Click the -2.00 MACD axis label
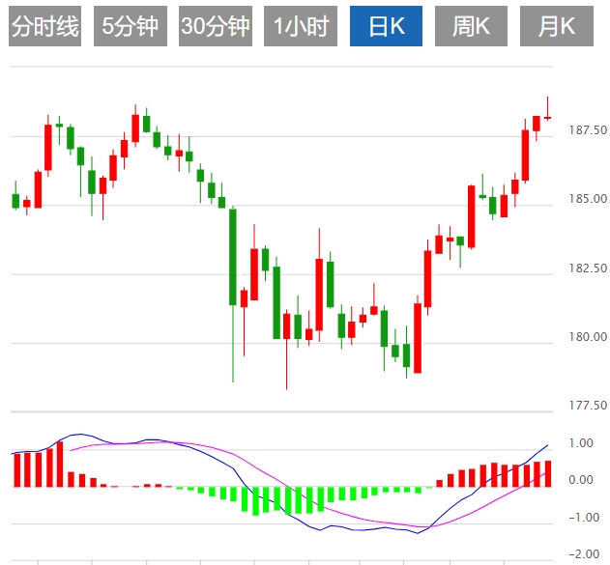The height and width of the screenshot is (565, 610). click(579, 554)
